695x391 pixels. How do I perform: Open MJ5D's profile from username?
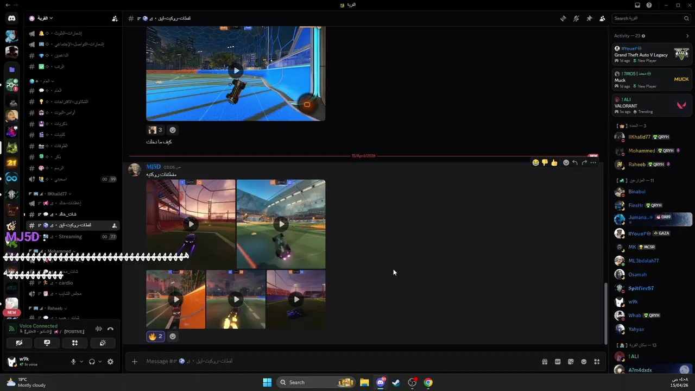pos(153,167)
